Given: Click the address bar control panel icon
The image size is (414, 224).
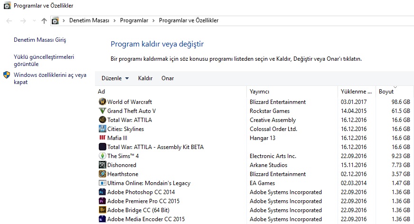Looking at the screenshot, I should point(55,20).
